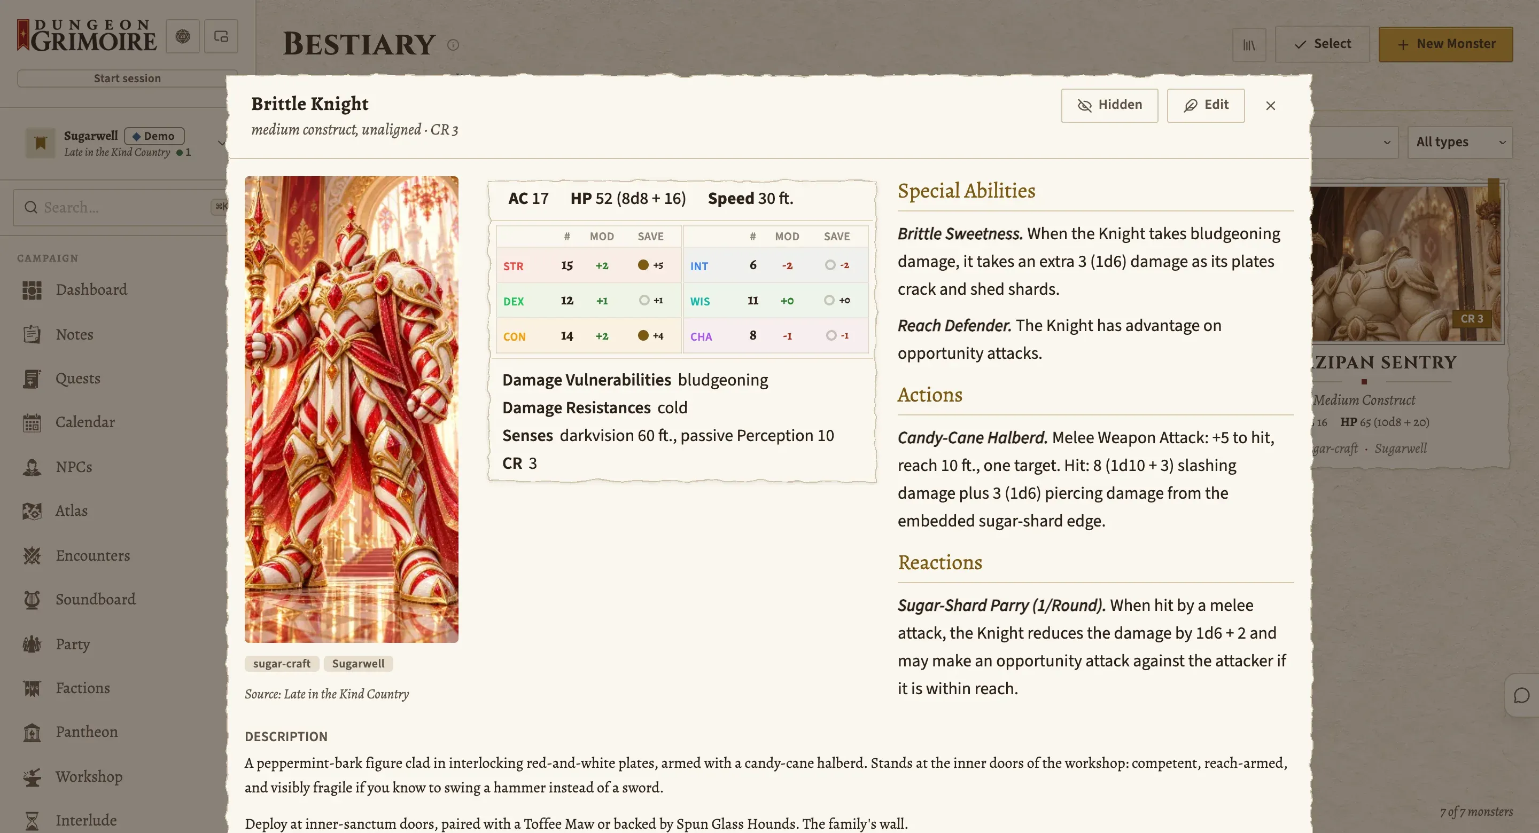Open the Notes sidebar icon
The image size is (1539, 833).
(32, 334)
